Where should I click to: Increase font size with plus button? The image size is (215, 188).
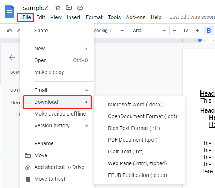click(x=197, y=31)
